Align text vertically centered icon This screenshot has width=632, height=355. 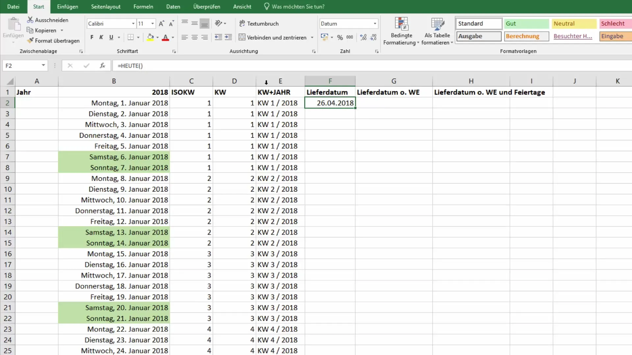coord(195,23)
